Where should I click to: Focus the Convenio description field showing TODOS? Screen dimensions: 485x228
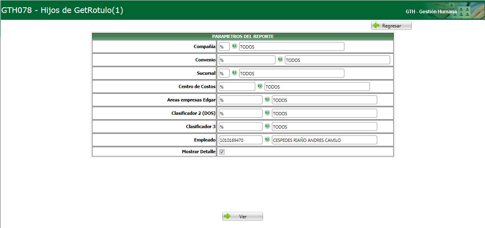338,60
